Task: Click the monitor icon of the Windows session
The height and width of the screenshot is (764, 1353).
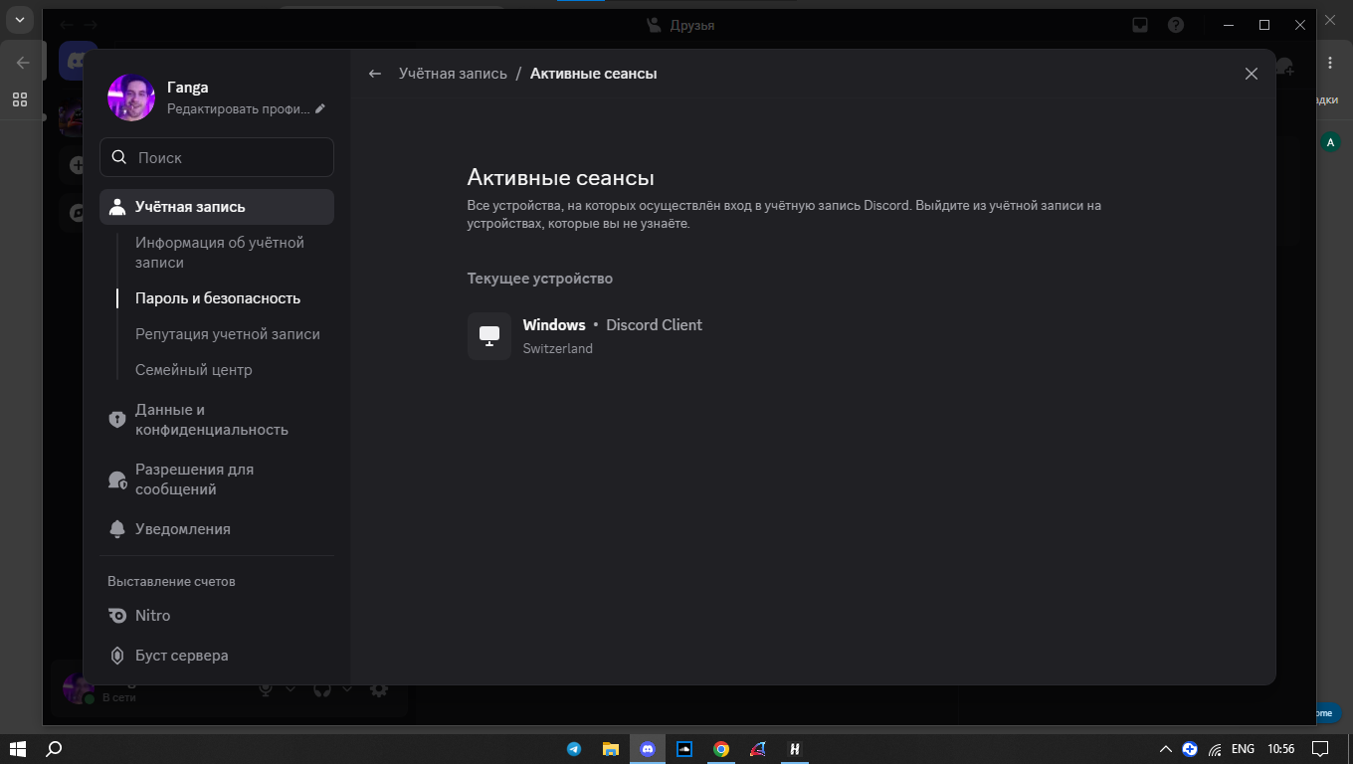Action: point(489,336)
